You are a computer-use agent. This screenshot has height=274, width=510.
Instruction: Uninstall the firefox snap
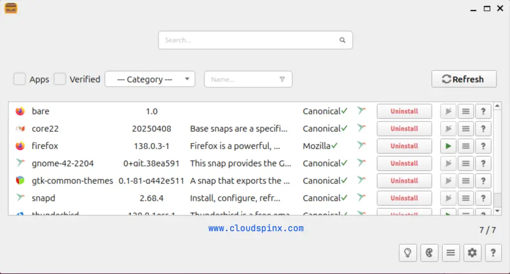click(x=404, y=146)
